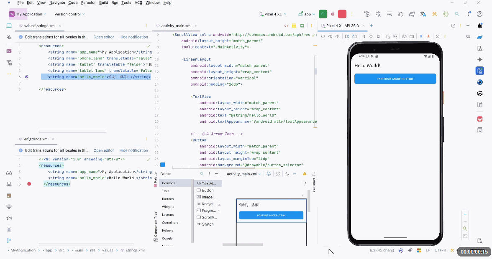
Task: Open Terminal tool window in left sidebar
Action: [9, 51]
